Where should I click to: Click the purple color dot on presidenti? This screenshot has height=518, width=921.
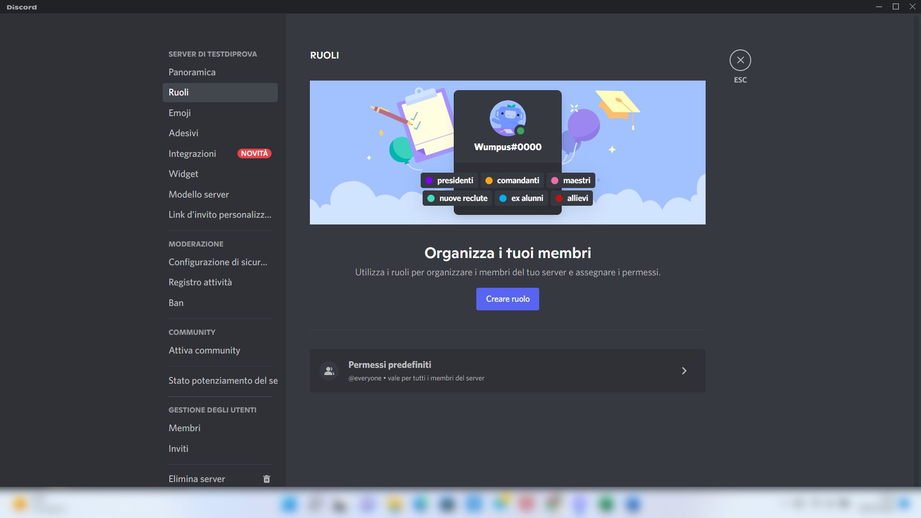point(429,180)
